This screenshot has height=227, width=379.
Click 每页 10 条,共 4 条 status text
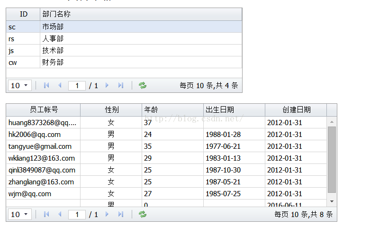click(x=209, y=85)
